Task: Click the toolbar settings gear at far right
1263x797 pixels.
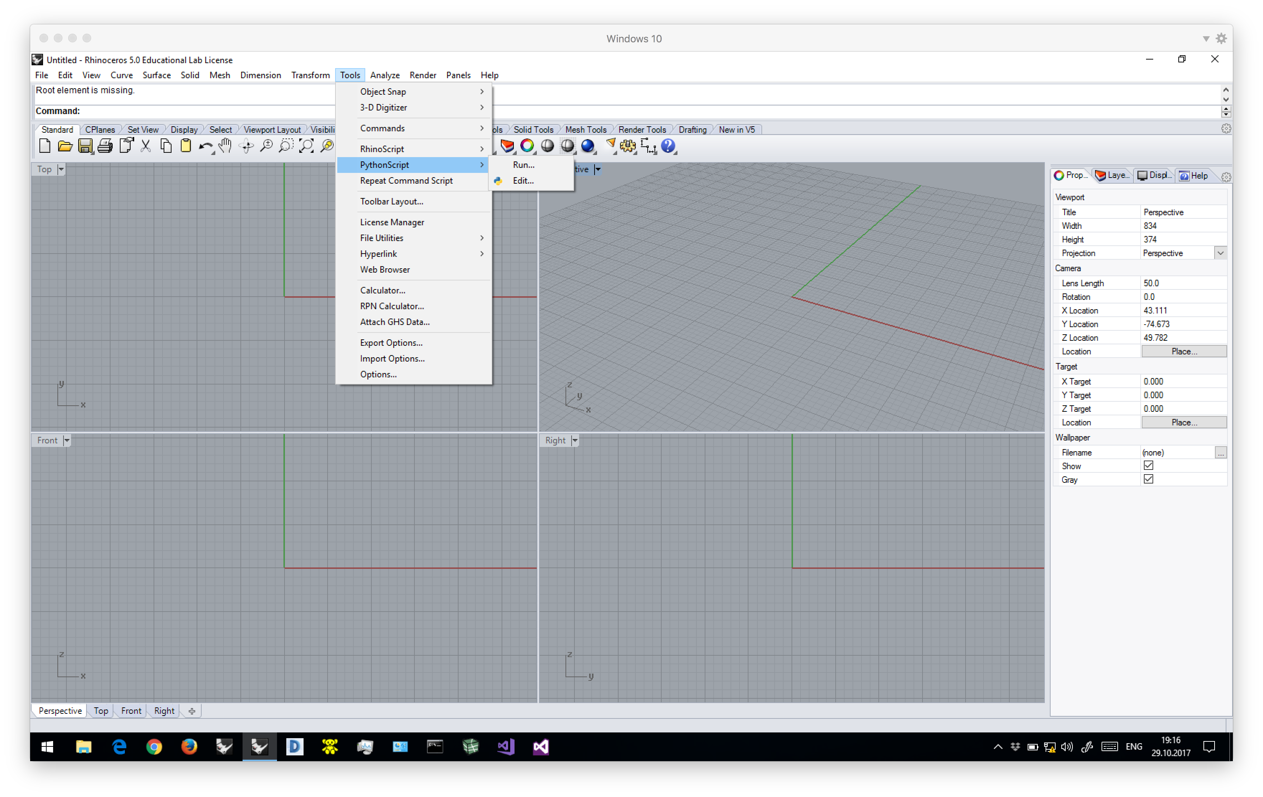Action: pos(1226,129)
